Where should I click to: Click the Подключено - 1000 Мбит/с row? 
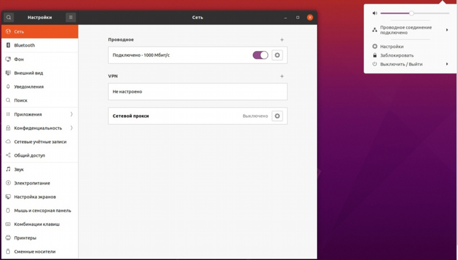click(198, 55)
